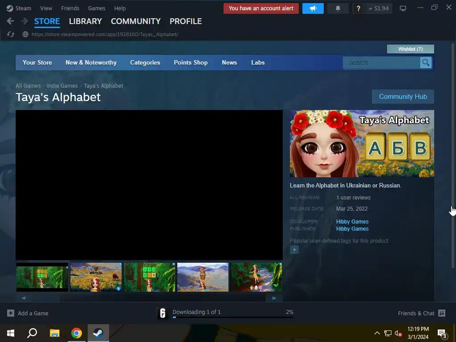This screenshot has width=456, height=342.
Task: Click the Steam taskbar icon
Action: click(x=98, y=333)
